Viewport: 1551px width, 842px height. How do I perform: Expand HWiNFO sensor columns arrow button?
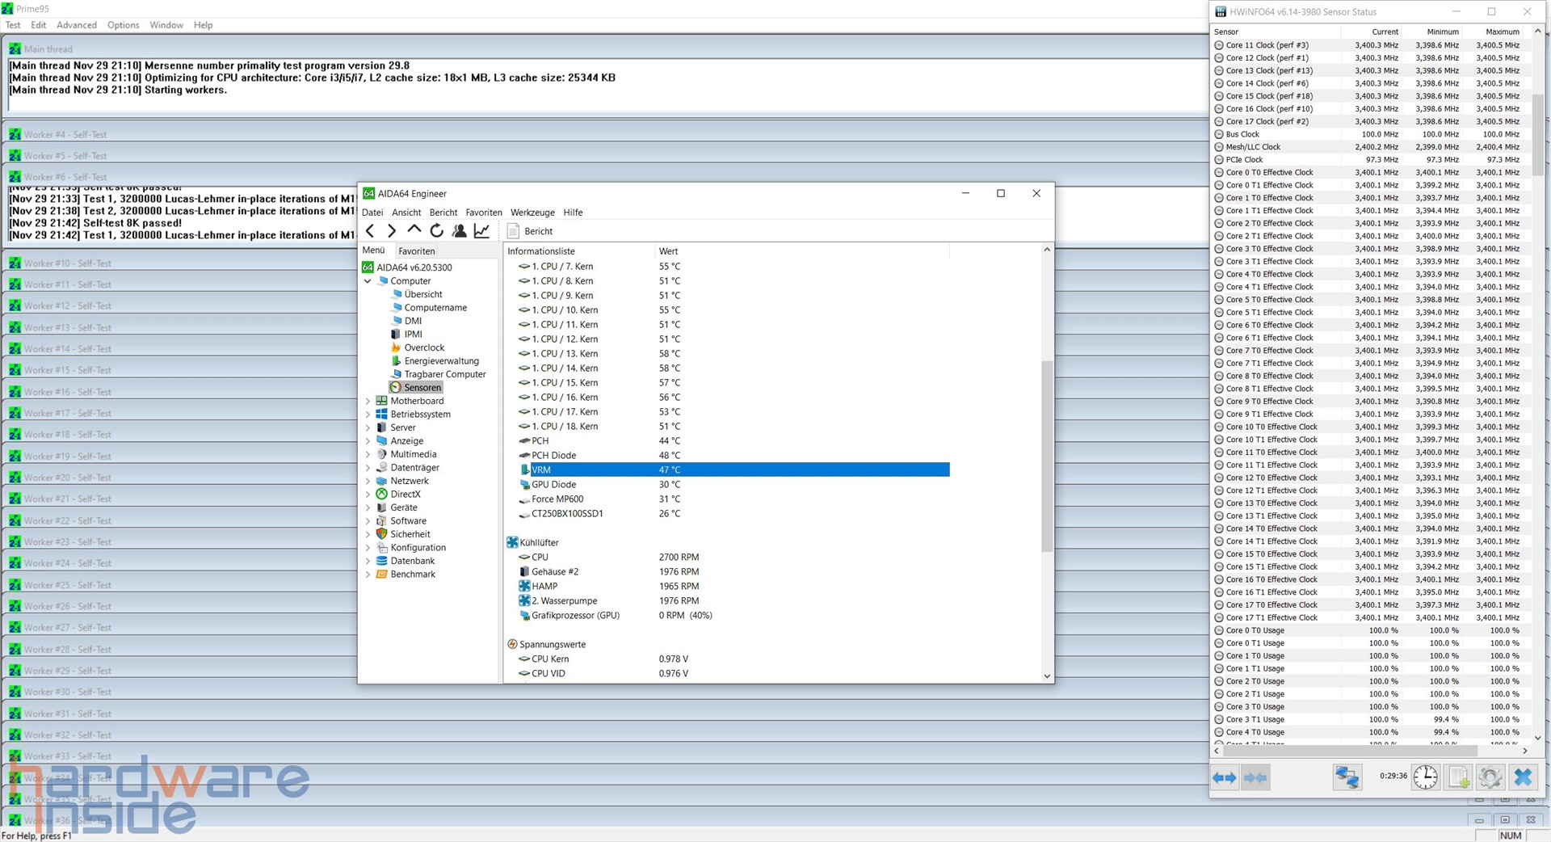pyautogui.click(x=1225, y=777)
